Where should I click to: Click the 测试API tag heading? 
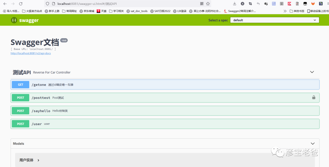click(x=22, y=72)
